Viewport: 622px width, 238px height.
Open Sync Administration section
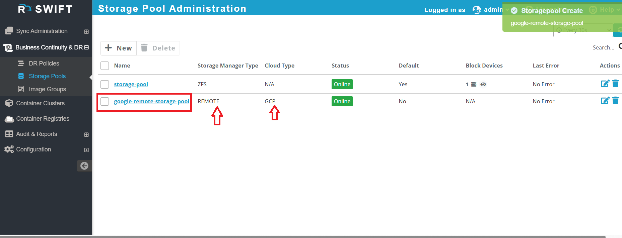pos(42,31)
